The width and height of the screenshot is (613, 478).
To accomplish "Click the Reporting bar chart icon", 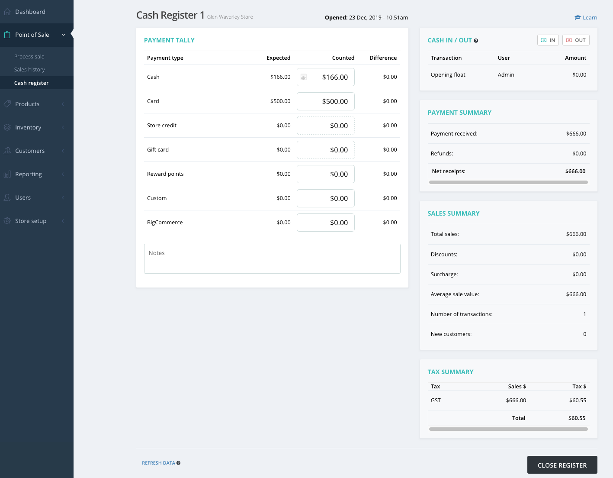I will 7,174.
